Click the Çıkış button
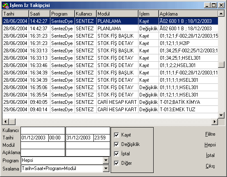Image resolution: width=227 pixels, height=177 pixels. pyautogui.click(x=210, y=166)
